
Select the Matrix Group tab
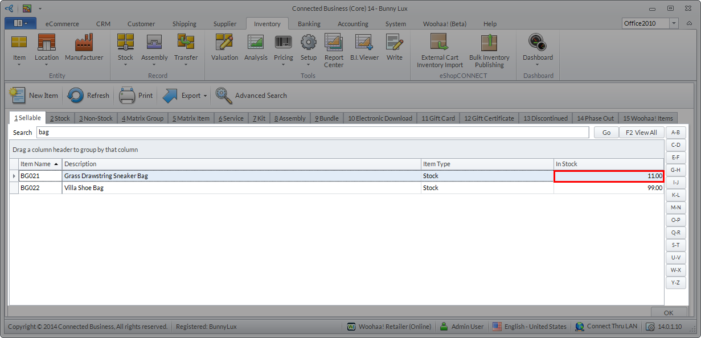point(142,118)
